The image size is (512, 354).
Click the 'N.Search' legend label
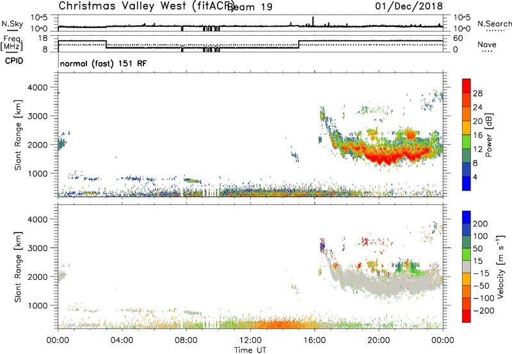[x=494, y=24]
